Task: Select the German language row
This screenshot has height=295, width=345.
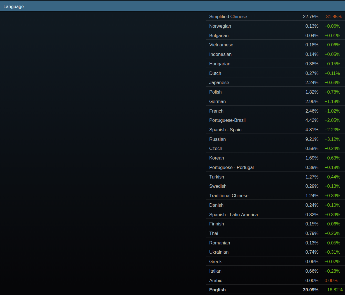Action: (x=276, y=101)
